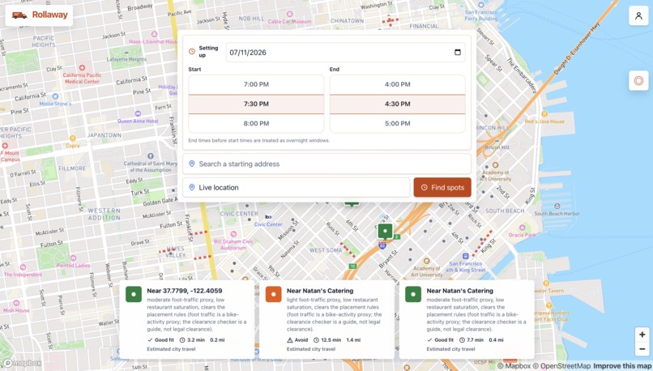Viewport: 653px width, 371px height.
Task: Click orange icon on Avoid Natan's Catering card
Action: tap(274, 294)
